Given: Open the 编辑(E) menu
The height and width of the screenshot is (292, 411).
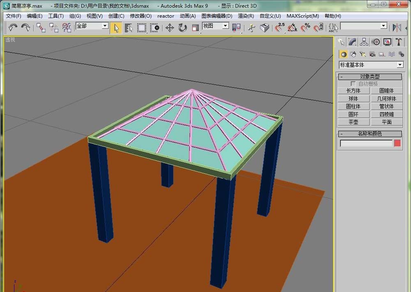Looking at the screenshot, I should tap(35, 16).
